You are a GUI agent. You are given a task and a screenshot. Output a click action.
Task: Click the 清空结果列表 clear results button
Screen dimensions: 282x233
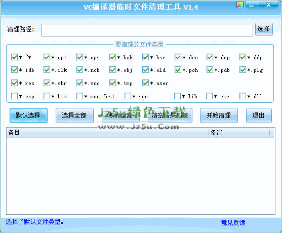[x=170, y=115]
